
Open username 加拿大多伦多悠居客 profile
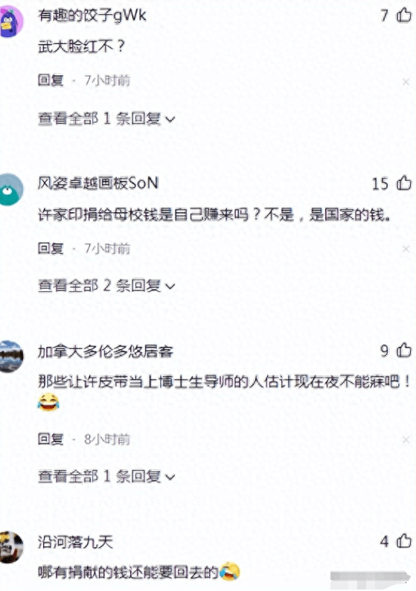point(106,351)
